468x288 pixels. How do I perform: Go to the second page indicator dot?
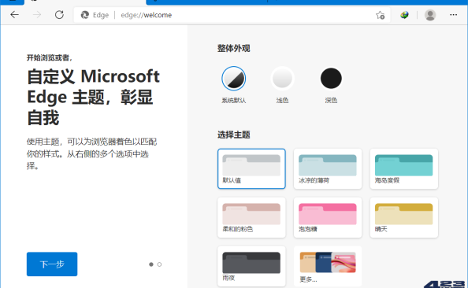[159, 264]
